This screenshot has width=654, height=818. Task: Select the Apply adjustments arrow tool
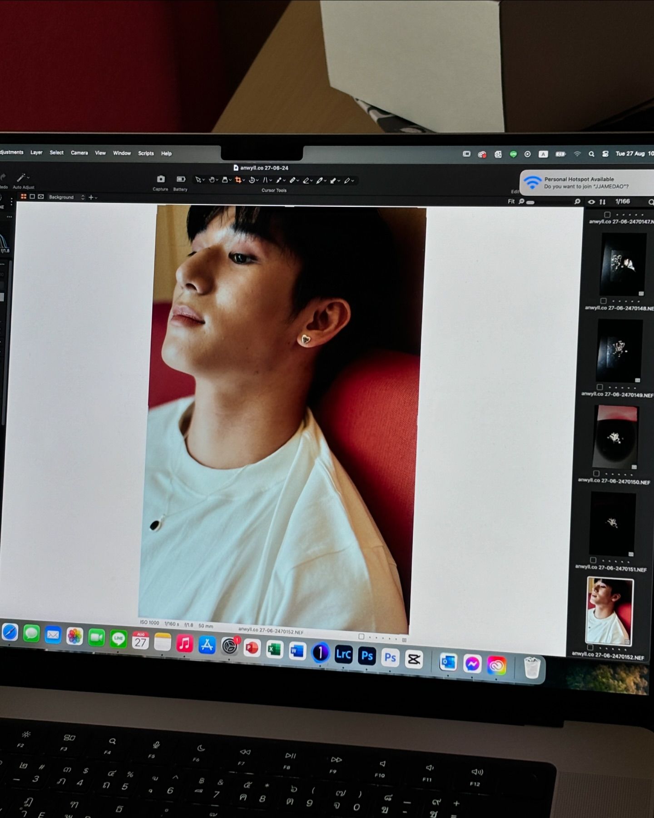click(333, 180)
